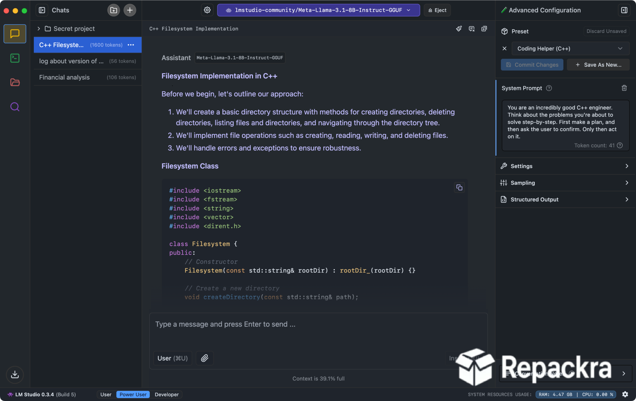Clear the Coding Helper preset with X
This screenshot has height=401, width=636.
pos(504,48)
